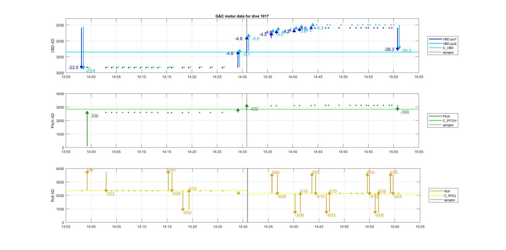Select 'apogee' in the Pitch legend
Image resolution: width=506 pixels, height=250 pixels.
[x=448, y=125]
